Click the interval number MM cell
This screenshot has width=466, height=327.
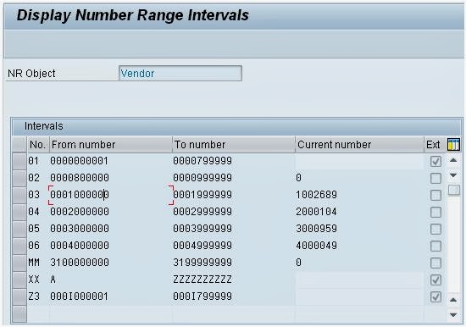[x=34, y=263]
